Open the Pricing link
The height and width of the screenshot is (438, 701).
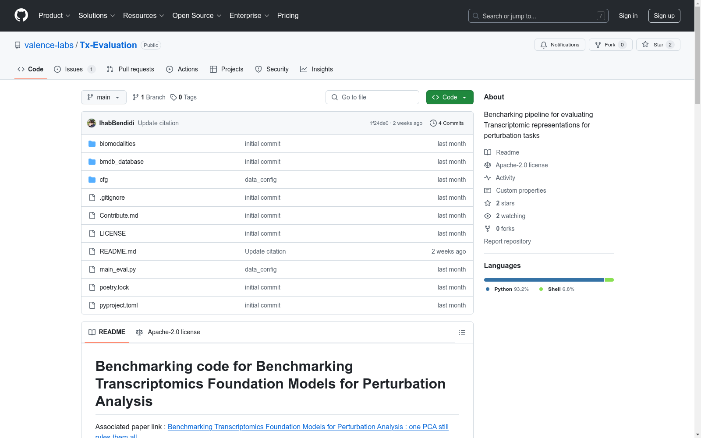(288, 16)
